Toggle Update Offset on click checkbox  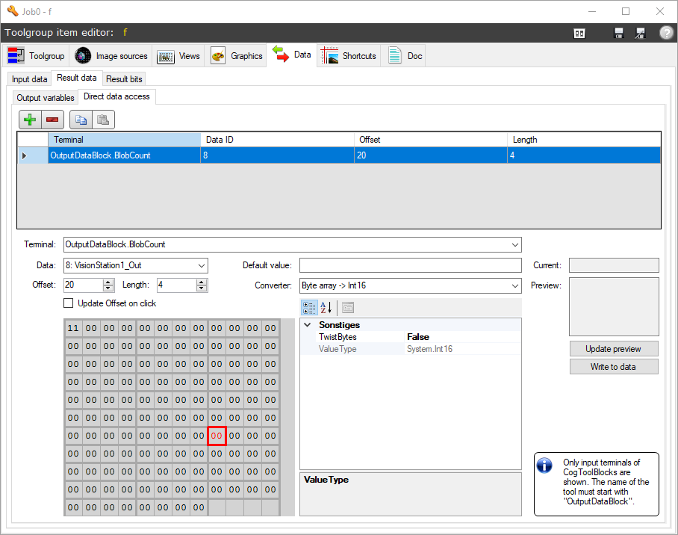pyautogui.click(x=68, y=303)
